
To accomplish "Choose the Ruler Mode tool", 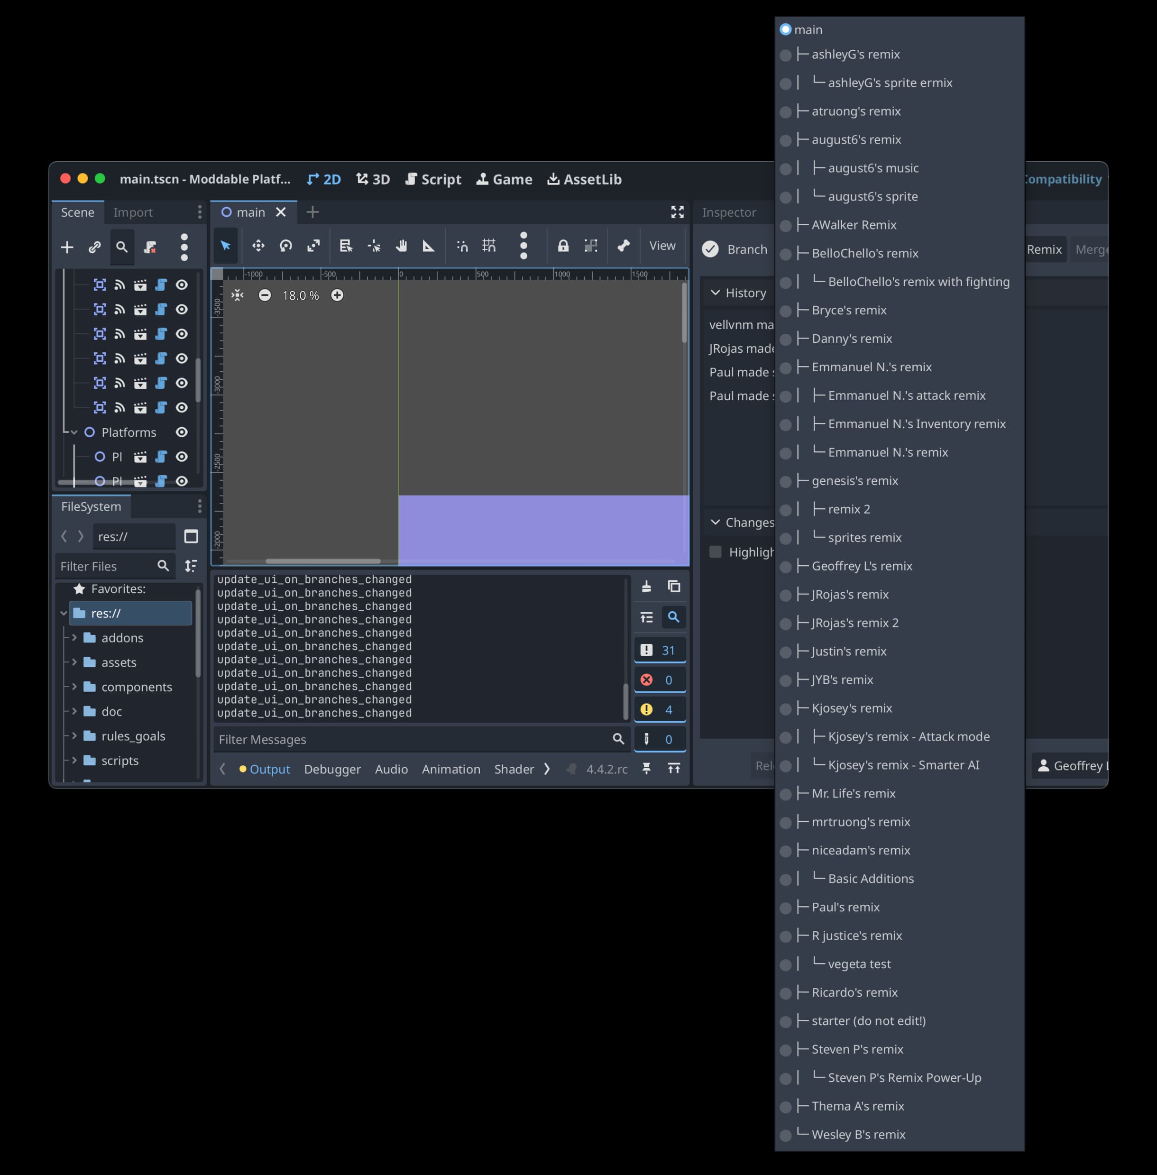I will (x=428, y=246).
